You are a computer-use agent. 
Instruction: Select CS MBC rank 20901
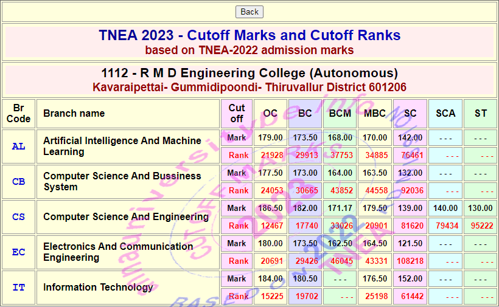[x=377, y=226]
